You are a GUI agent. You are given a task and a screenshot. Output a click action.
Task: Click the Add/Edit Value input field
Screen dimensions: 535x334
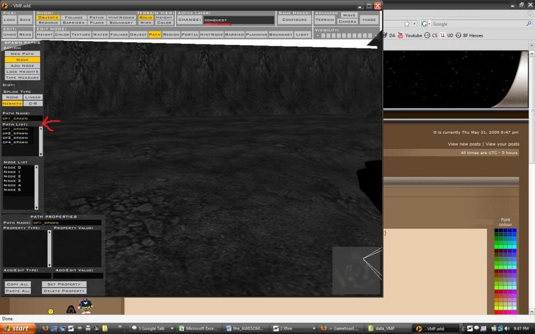click(78, 276)
